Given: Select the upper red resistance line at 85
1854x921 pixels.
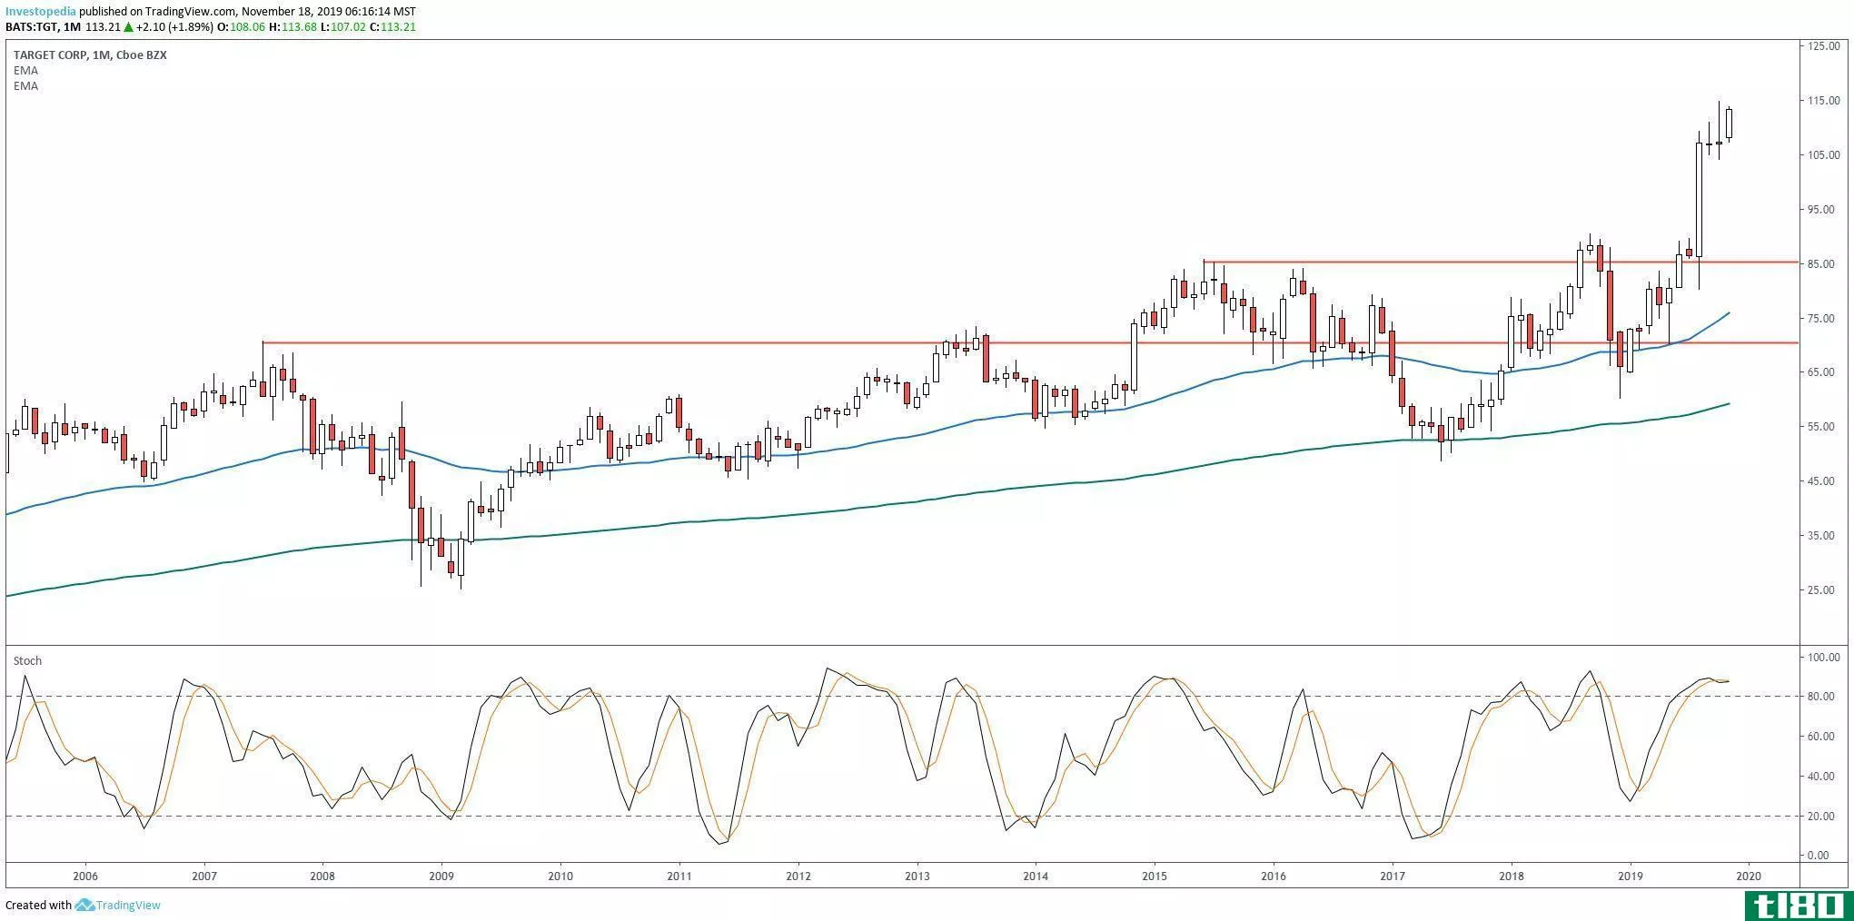Looking at the screenshot, I should click(x=1501, y=262).
